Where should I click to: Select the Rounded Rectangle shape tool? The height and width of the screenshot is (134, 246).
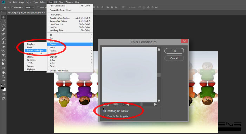[x=3, y=68]
